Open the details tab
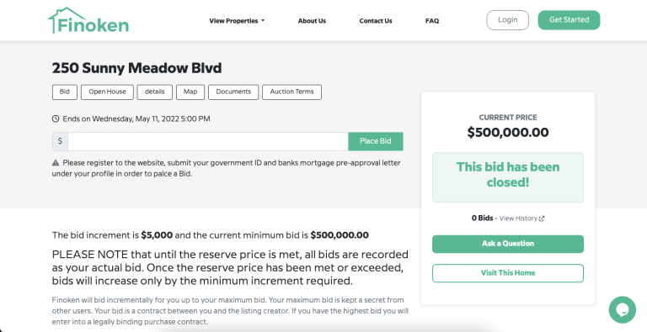Viewport: 647px width, 332px height. click(155, 92)
